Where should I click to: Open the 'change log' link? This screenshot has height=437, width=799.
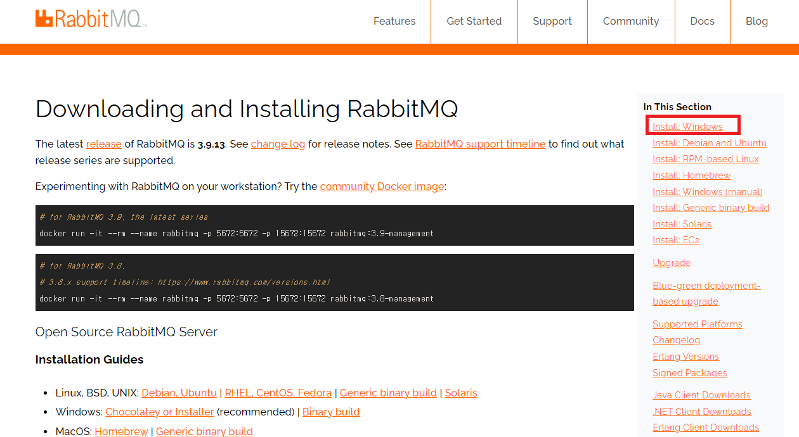click(x=278, y=144)
